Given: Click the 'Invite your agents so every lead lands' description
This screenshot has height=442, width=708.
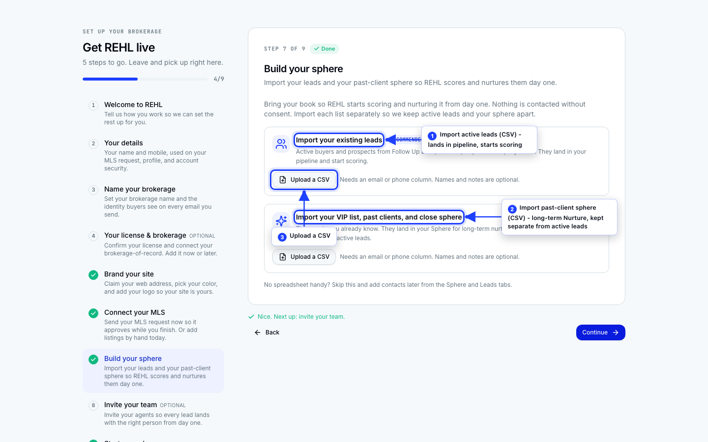Looking at the screenshot, I should (157, 419).
